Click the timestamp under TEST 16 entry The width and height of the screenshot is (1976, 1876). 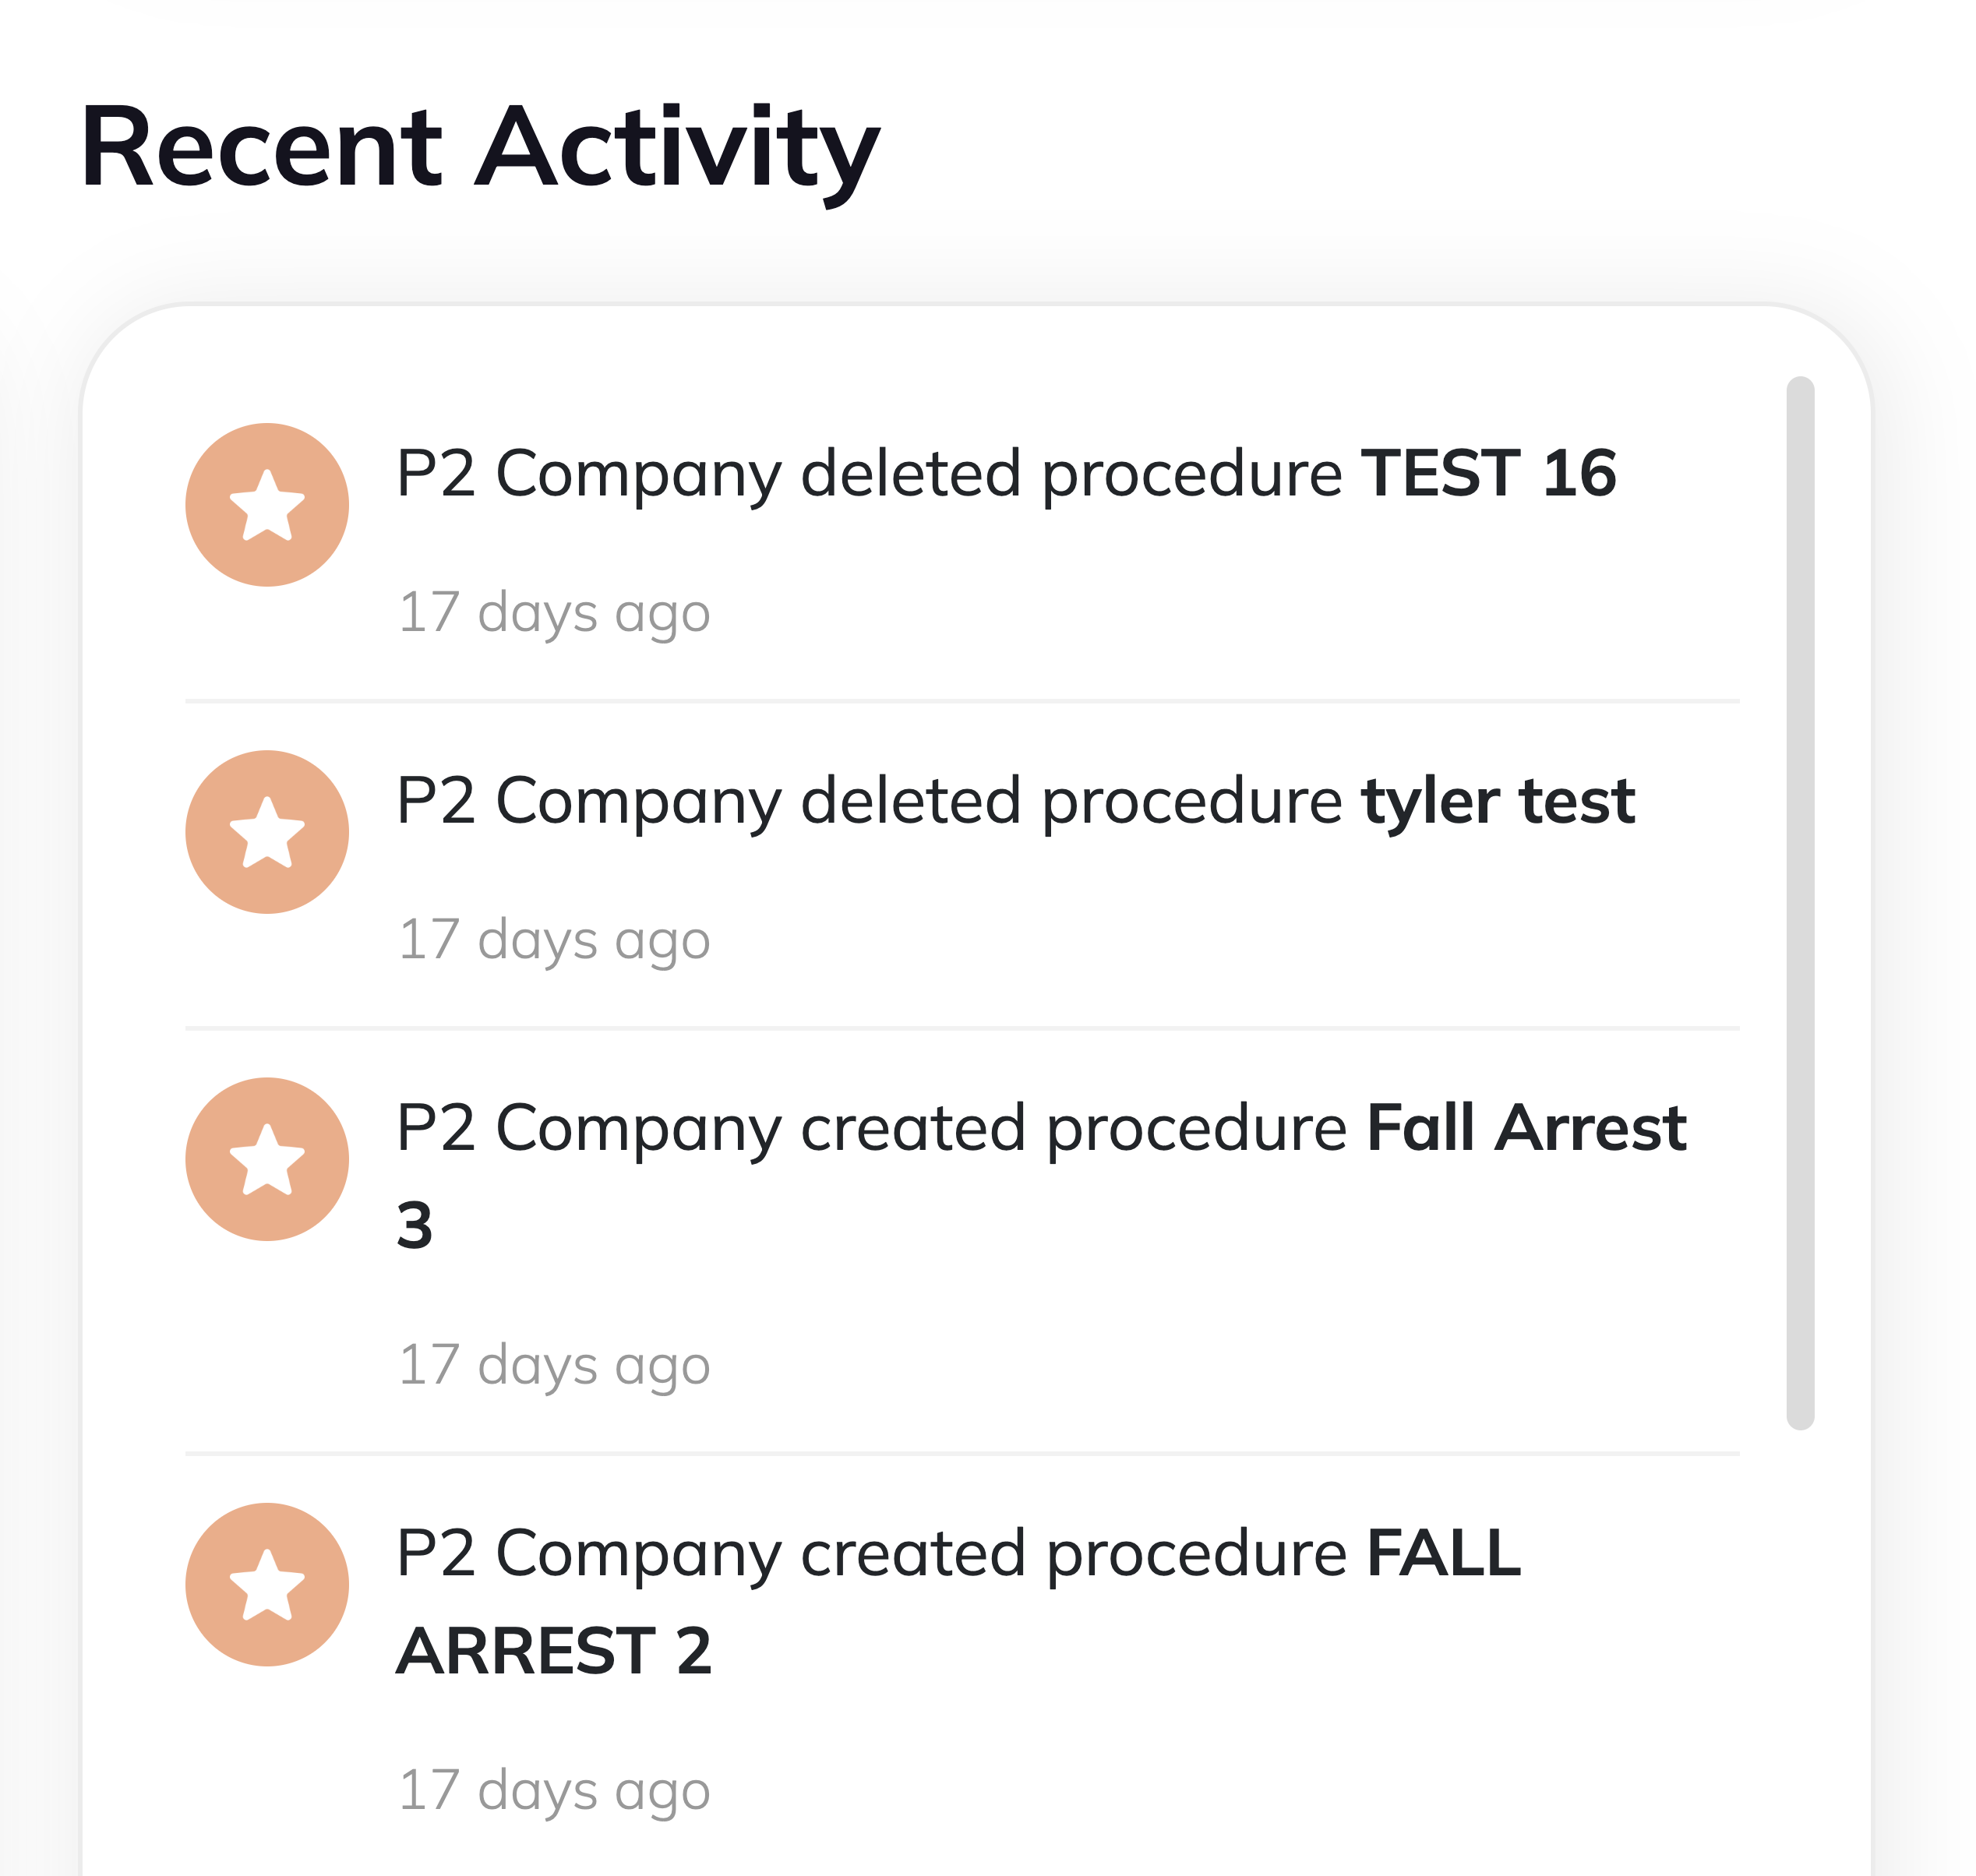[x=556, y=612]
